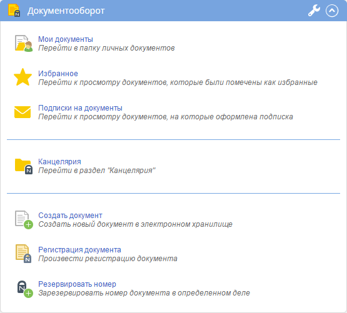Click the Документооборот panel title
Image resolution: width=347 pixels, height=313 pixels.
[66, 11]
